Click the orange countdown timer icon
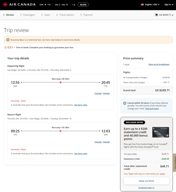The width and height of the screenshot is (176, 192). pos(5,47)
